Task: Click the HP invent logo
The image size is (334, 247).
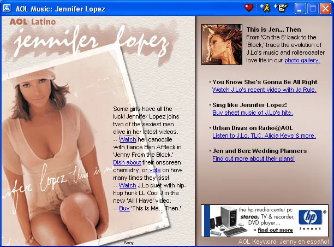Action: tap(311, 220)
